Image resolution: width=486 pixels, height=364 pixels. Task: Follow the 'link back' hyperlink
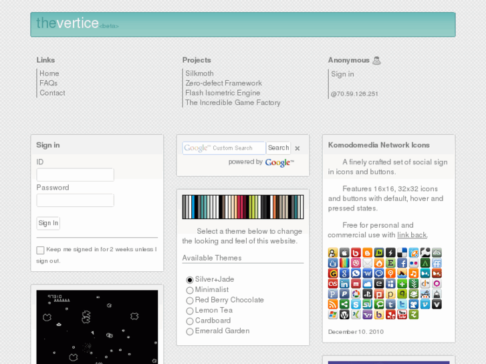[x=412, y=235]
